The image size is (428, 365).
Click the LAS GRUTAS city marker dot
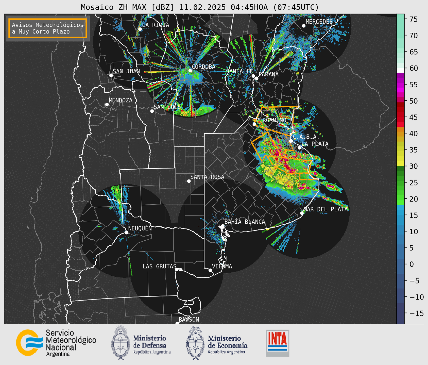177,270
